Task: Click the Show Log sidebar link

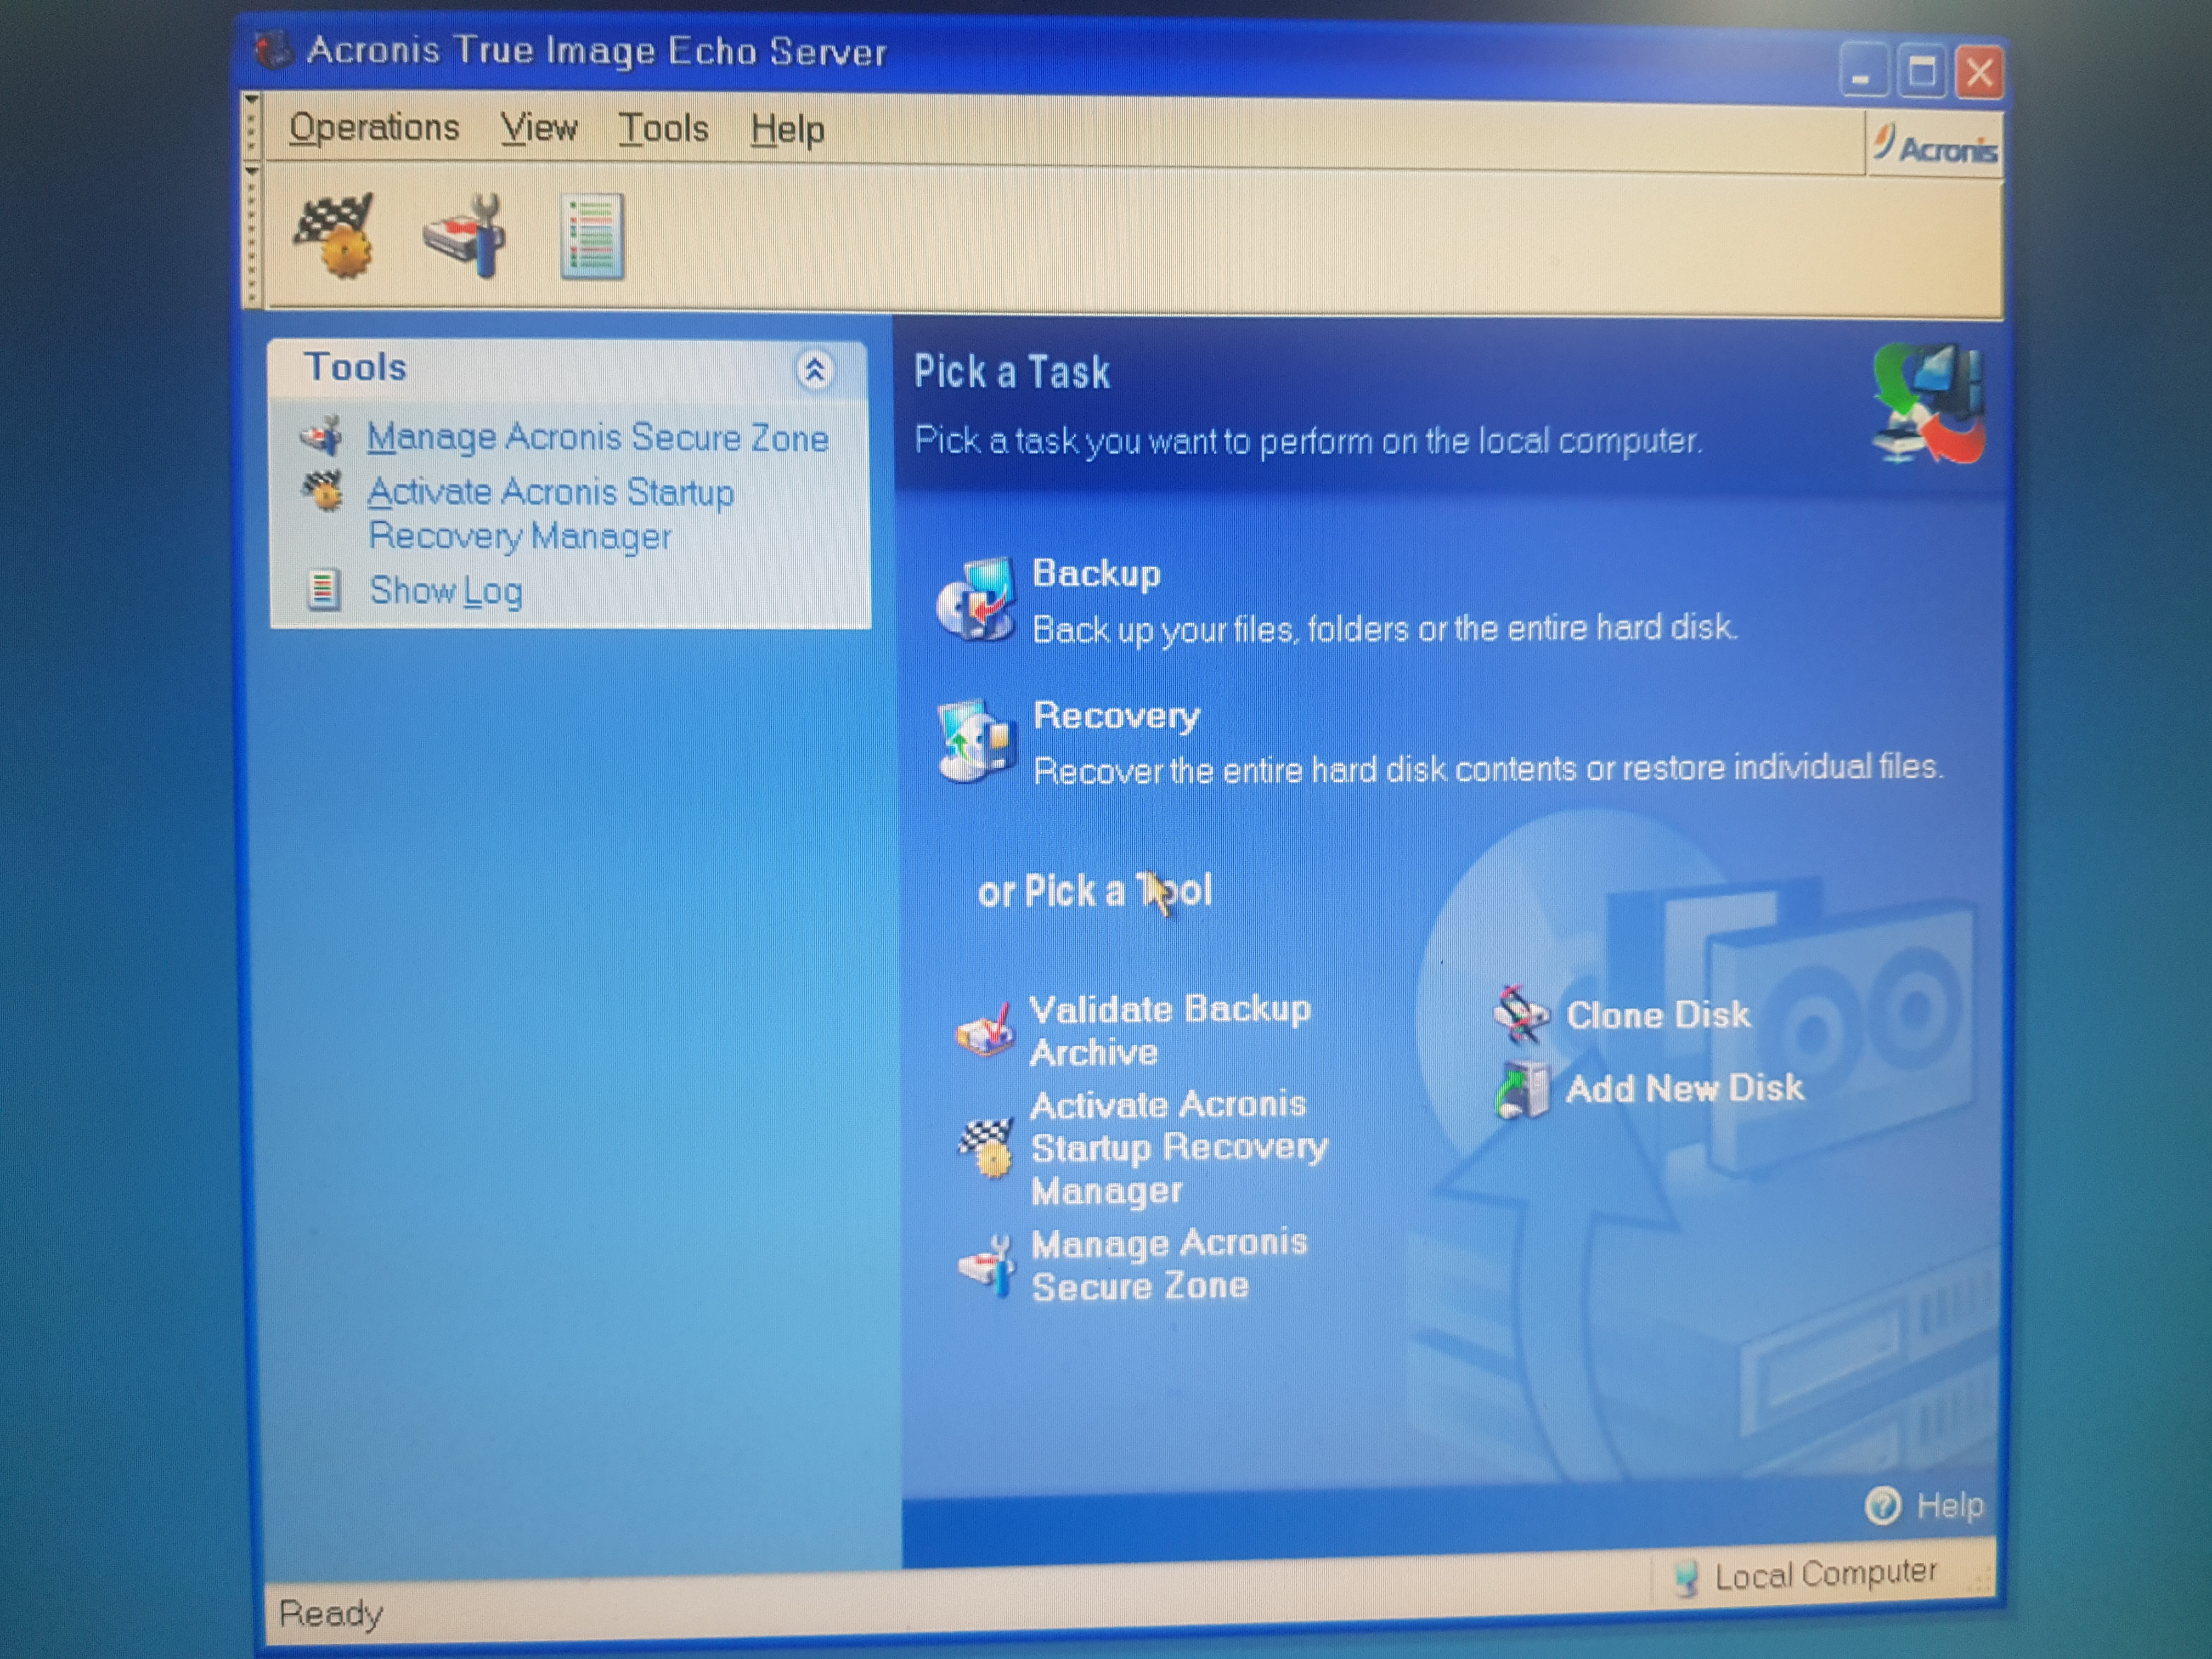Action: (445, 591)
